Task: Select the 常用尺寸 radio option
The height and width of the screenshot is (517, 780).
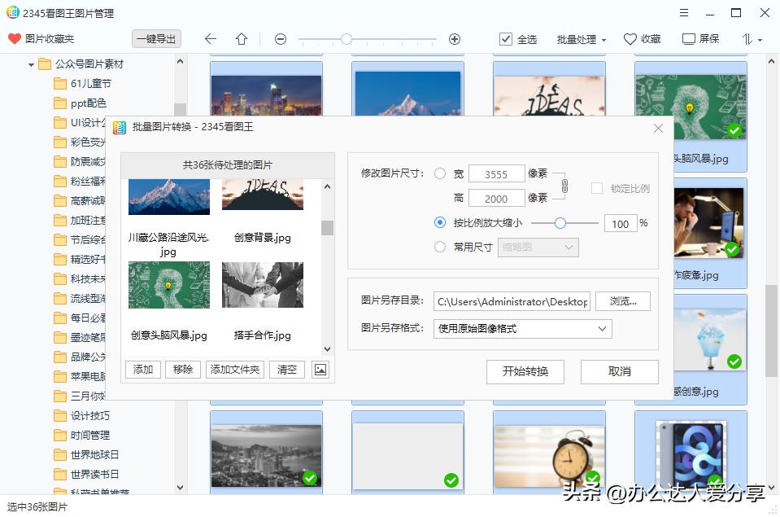Action: pos(440,248)
